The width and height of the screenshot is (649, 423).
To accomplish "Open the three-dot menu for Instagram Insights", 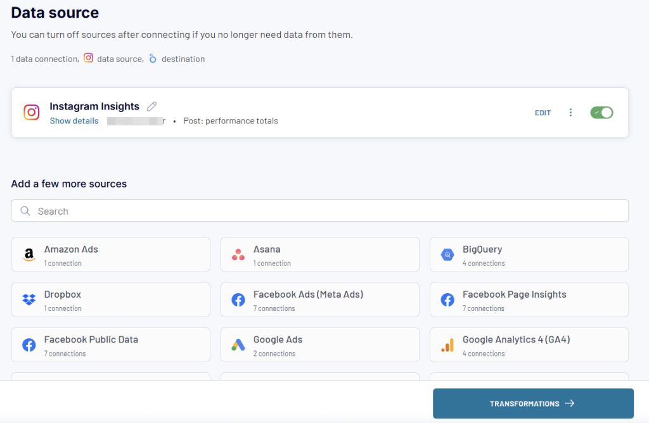I will tap(570, 113).
